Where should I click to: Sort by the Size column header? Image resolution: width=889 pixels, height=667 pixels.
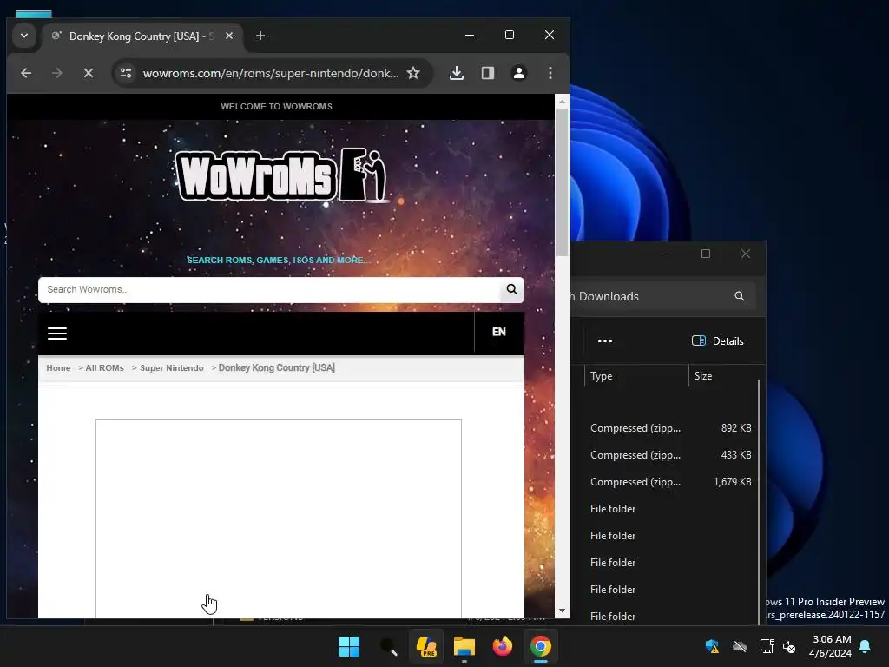click(x=723, y=376)
